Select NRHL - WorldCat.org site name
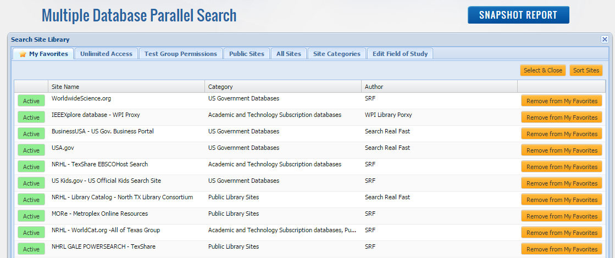This screenshot has width=615, height=258. tap(106, 230)
